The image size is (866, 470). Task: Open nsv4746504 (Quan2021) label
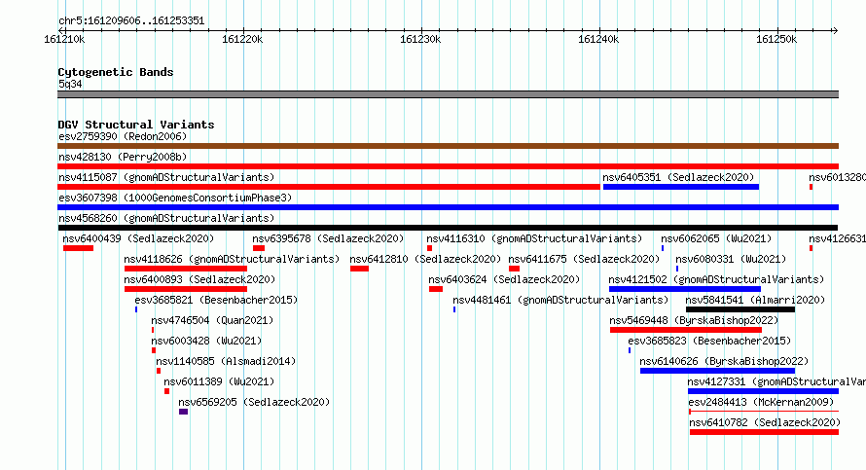point(212,320)
